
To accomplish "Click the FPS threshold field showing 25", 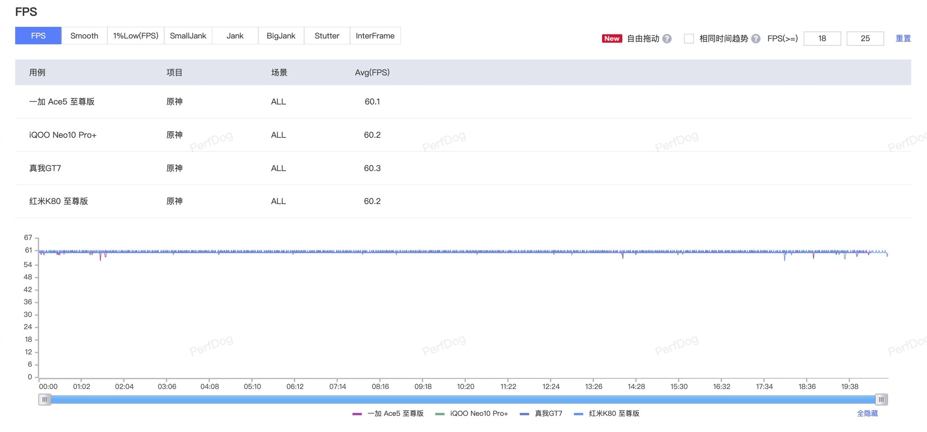I will coord(865,38).
